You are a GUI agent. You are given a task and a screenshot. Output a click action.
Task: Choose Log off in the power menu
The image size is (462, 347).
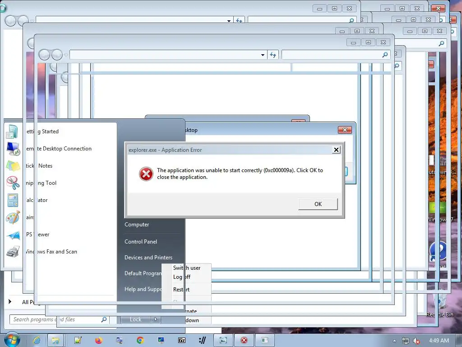click(x=182, y=277)
